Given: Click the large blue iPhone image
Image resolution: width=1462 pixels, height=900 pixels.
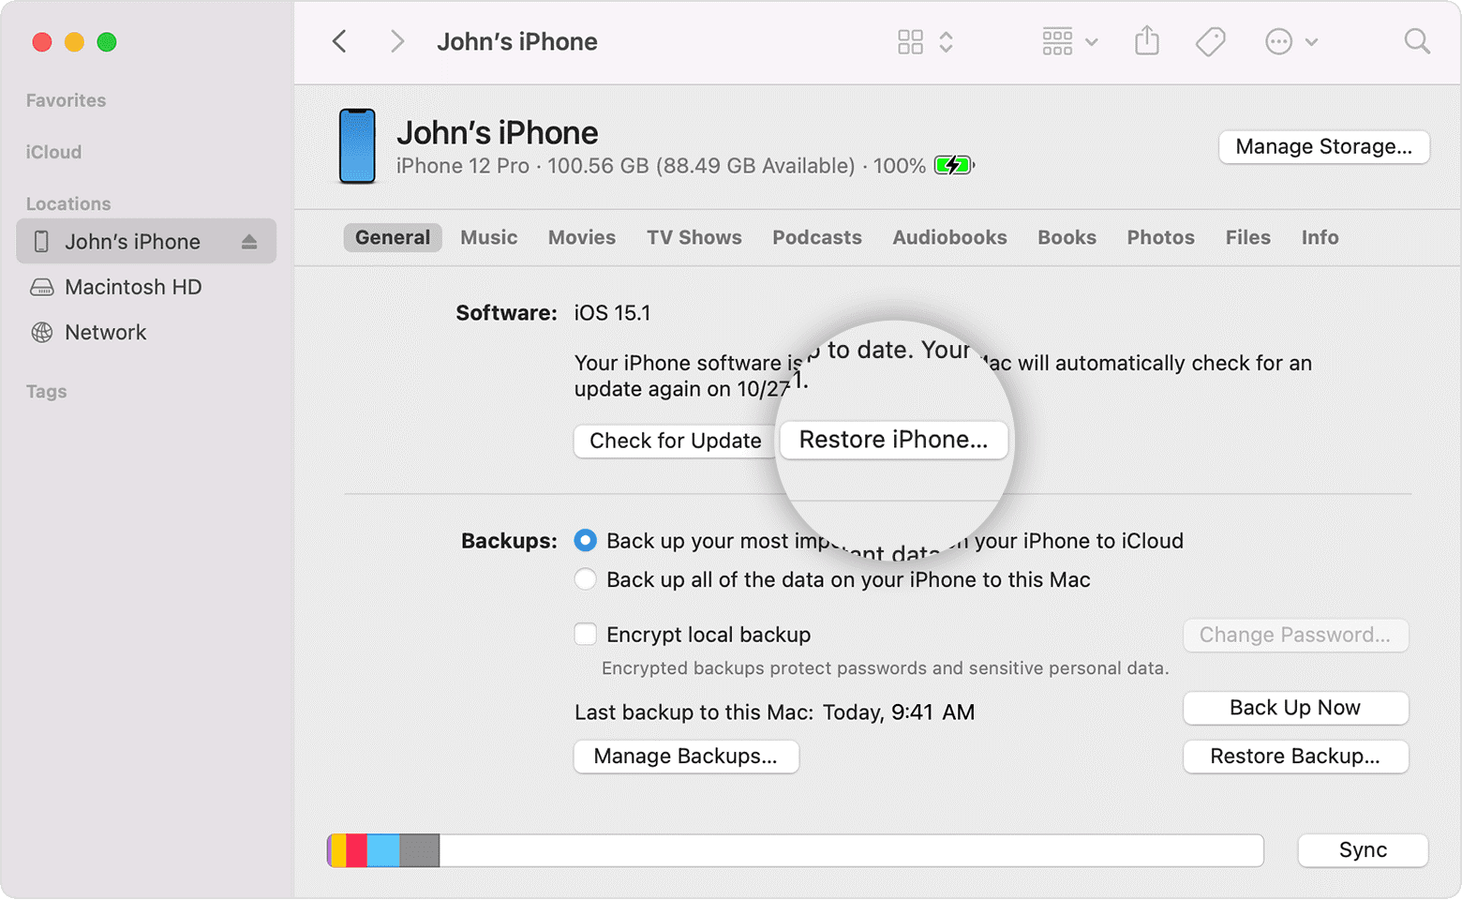Looking at the screenshot, I should (357, 146).
